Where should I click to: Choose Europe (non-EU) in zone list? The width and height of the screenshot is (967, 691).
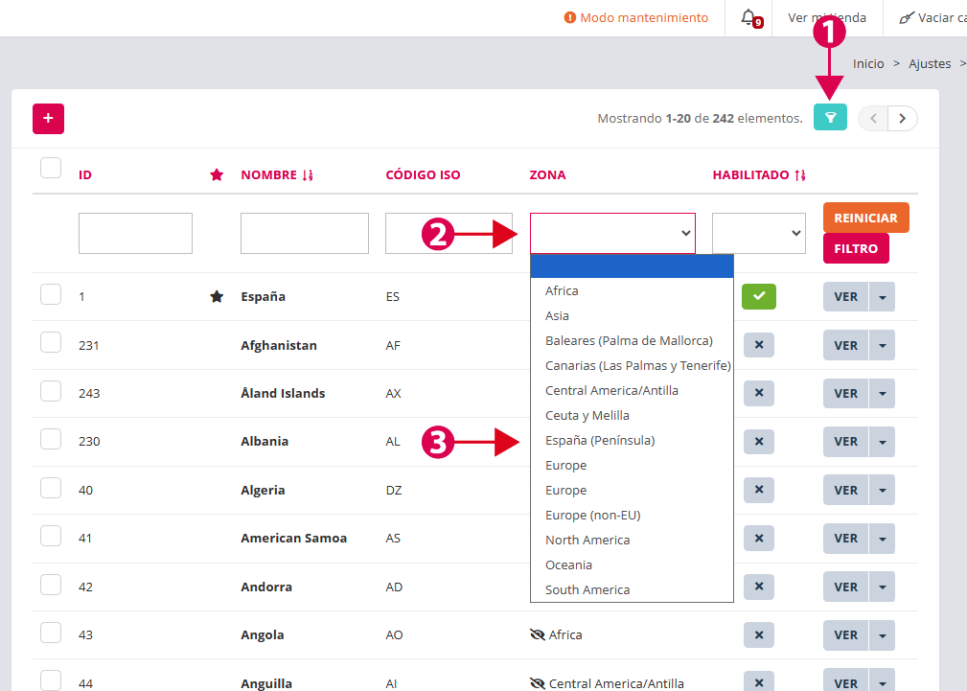coord(592,515)
